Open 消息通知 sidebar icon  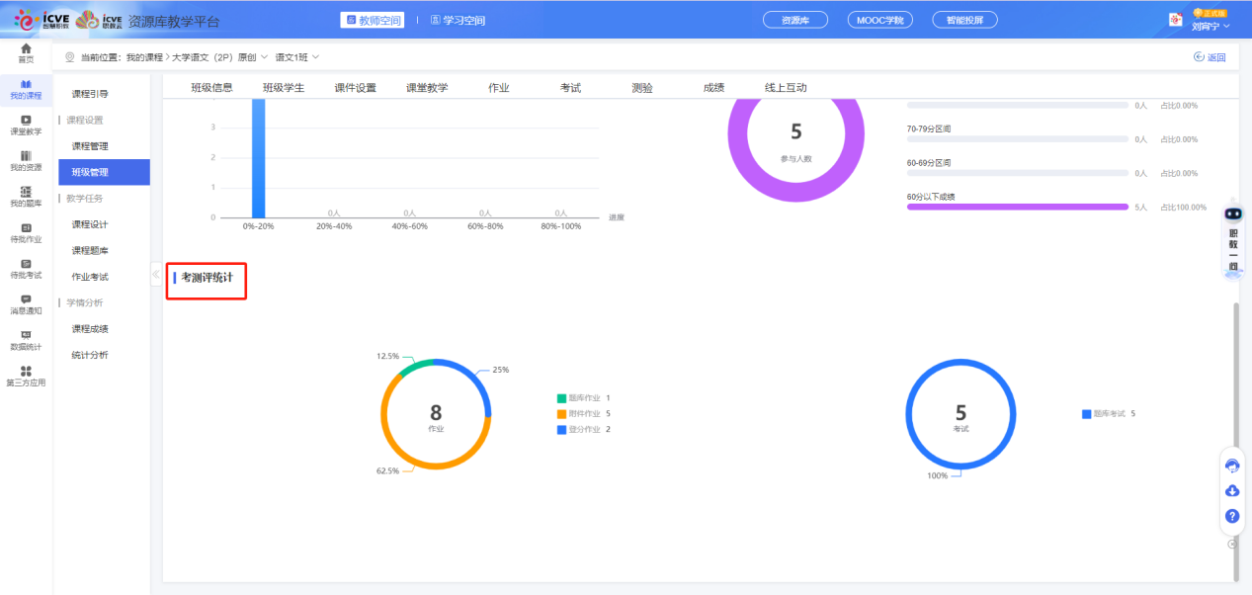tap(26, 303)
